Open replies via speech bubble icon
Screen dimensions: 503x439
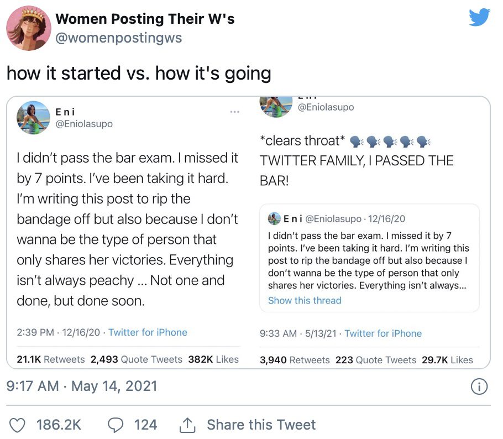tap(115, 425)
